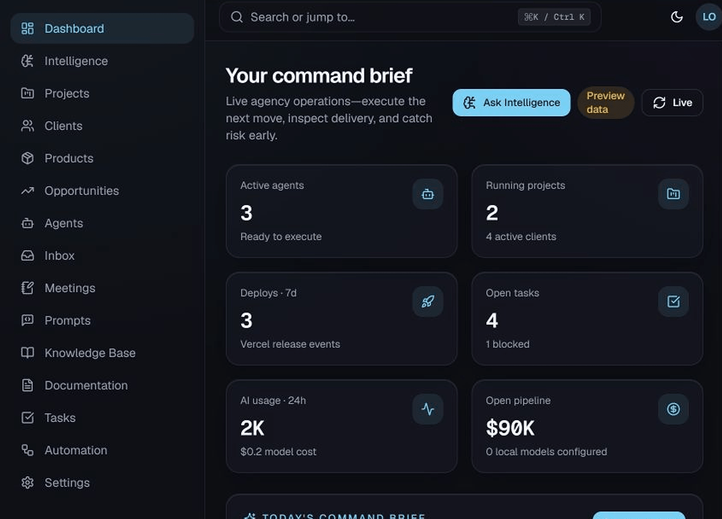Click the "Your command brief" heading

319,76
